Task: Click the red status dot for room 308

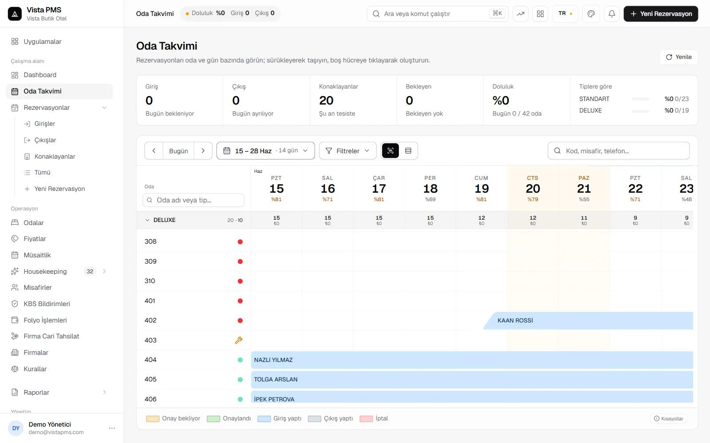Action: coord(240,242)
